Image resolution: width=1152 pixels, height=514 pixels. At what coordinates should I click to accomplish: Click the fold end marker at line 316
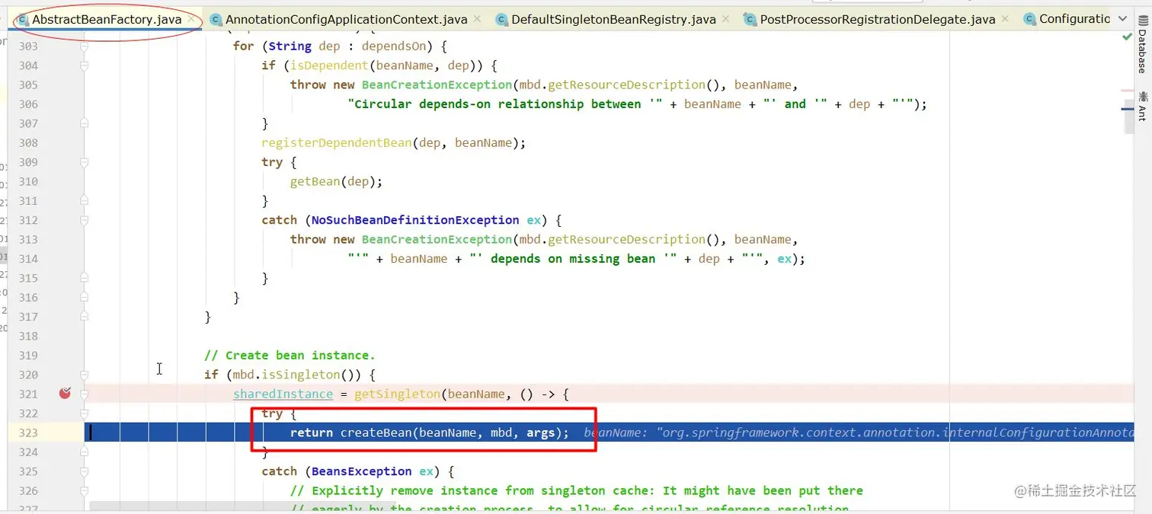(84, 297)
